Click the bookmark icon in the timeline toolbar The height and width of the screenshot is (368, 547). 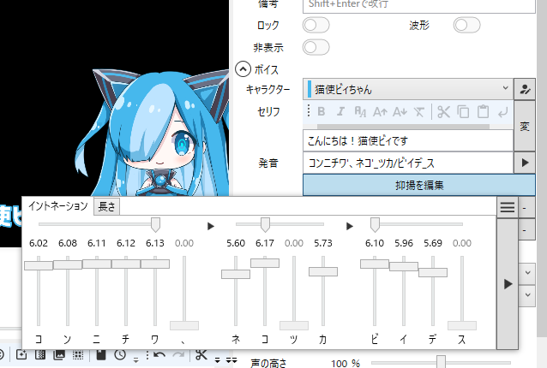tap(101, 355)
